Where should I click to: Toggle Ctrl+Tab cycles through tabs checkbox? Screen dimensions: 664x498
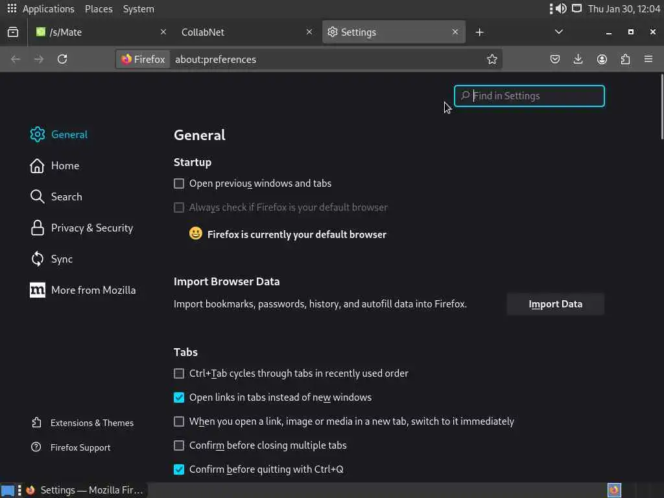[179, 373]
